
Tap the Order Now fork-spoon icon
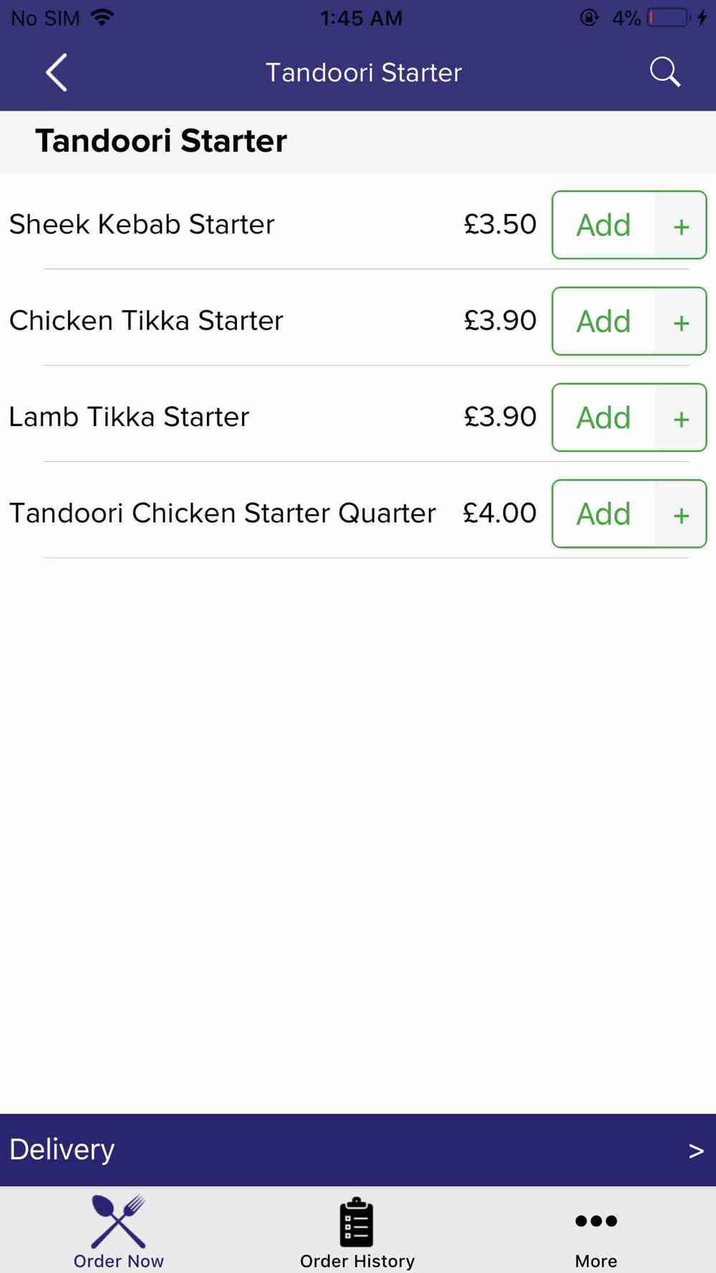[119, 1221]
